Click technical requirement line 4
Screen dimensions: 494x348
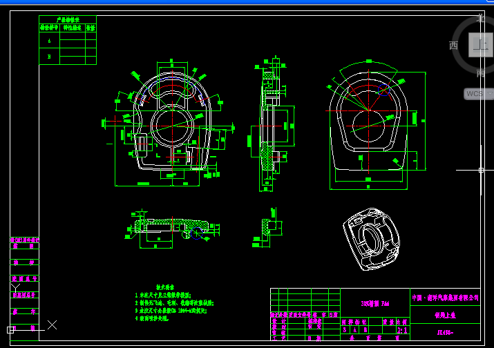pyautogui.click(x=152, y=318)
